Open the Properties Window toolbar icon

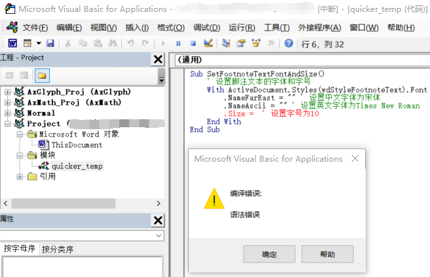[241, 43]
